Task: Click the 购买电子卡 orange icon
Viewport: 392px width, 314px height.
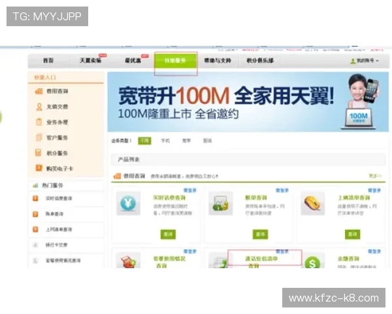Action: [x=39, y=167]
